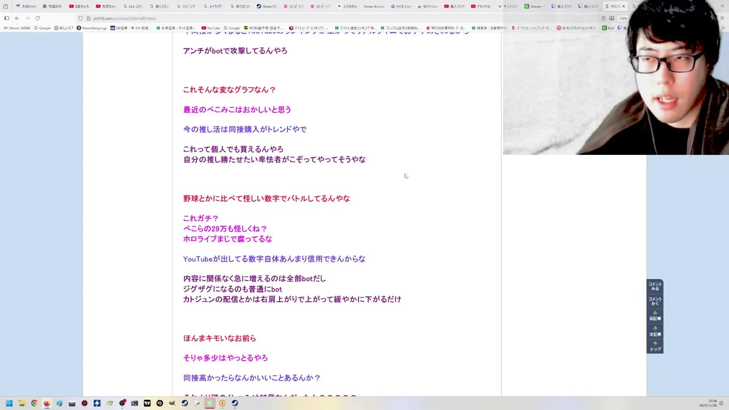
Task: Jump to top with トップ button
Action: pyautogui.click(x=655, y=346)
